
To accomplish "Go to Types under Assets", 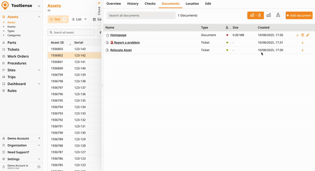I will pyautogui.click(x=11, y=31).
